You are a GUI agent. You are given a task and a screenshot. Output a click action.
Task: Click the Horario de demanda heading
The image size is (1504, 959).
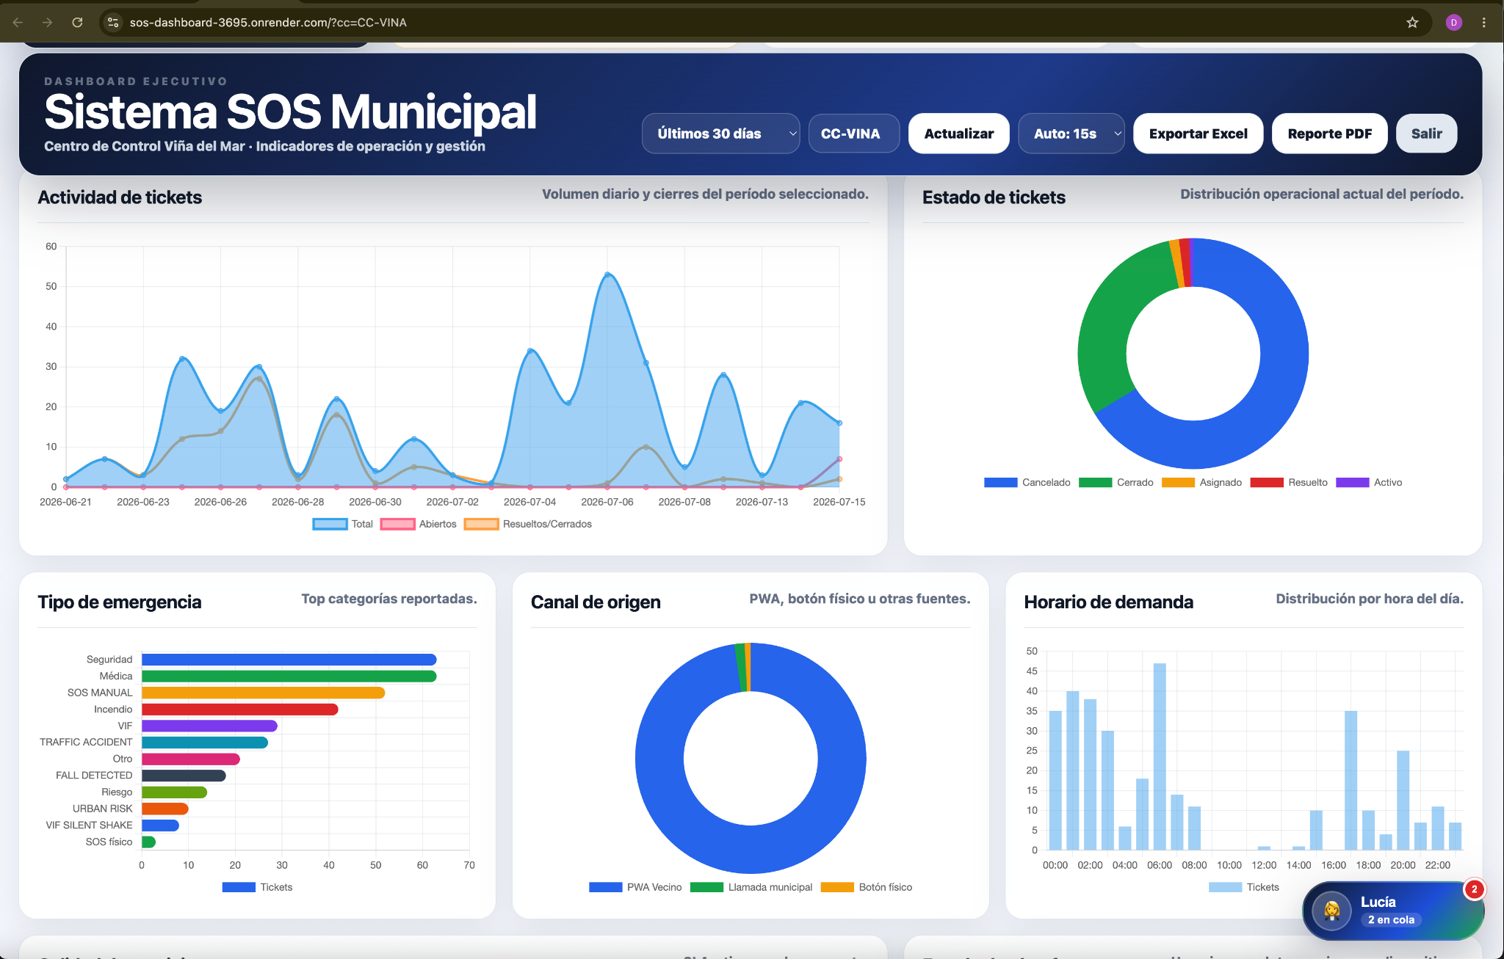point(1108,602)
